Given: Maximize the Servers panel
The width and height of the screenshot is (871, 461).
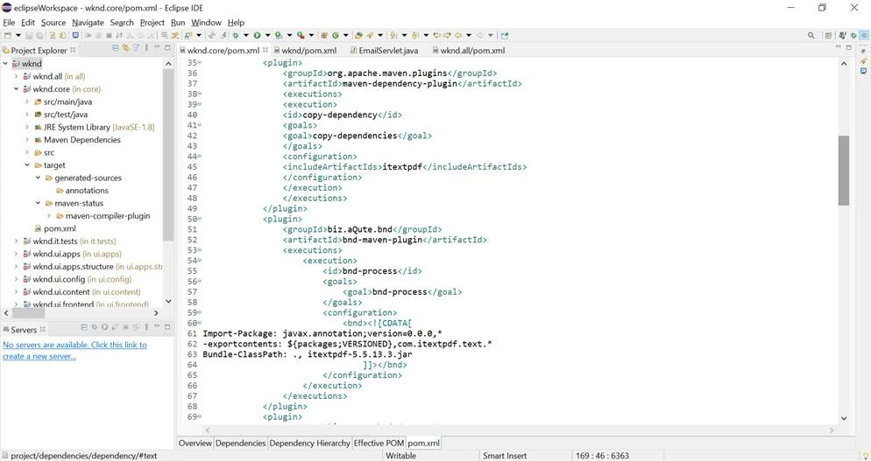Looking at the screenshot, I should click(x=167, y=327).
